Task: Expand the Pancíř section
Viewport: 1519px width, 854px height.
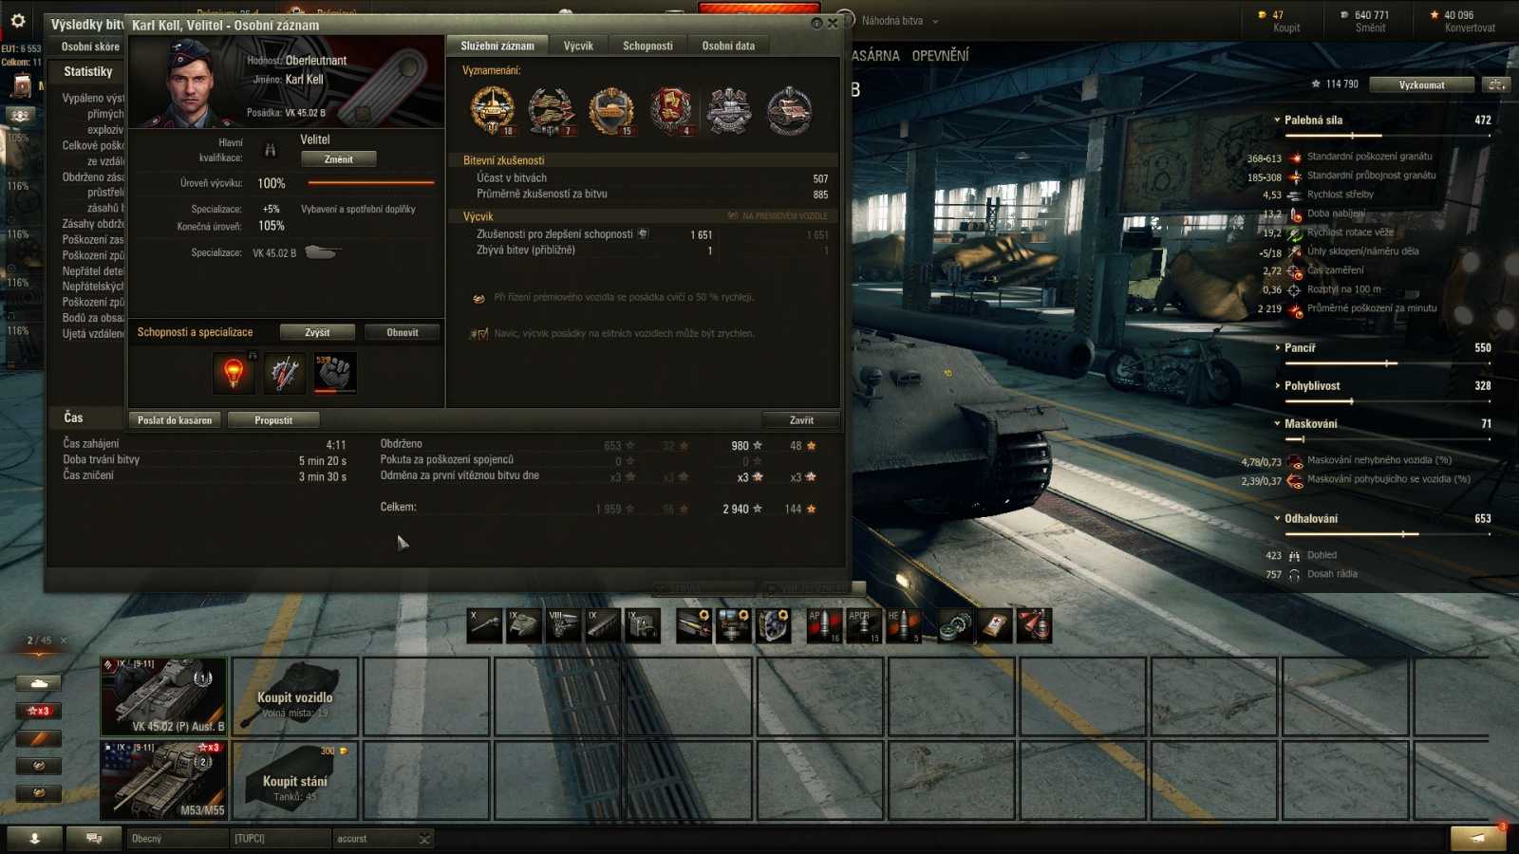Action: [x=1278, y=348]
